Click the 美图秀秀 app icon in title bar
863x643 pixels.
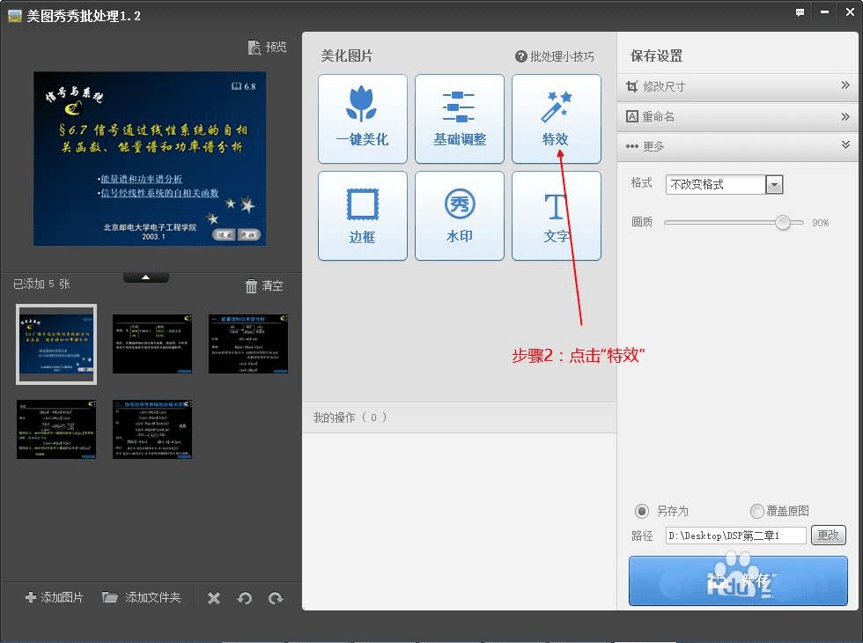tap(15, 17)
